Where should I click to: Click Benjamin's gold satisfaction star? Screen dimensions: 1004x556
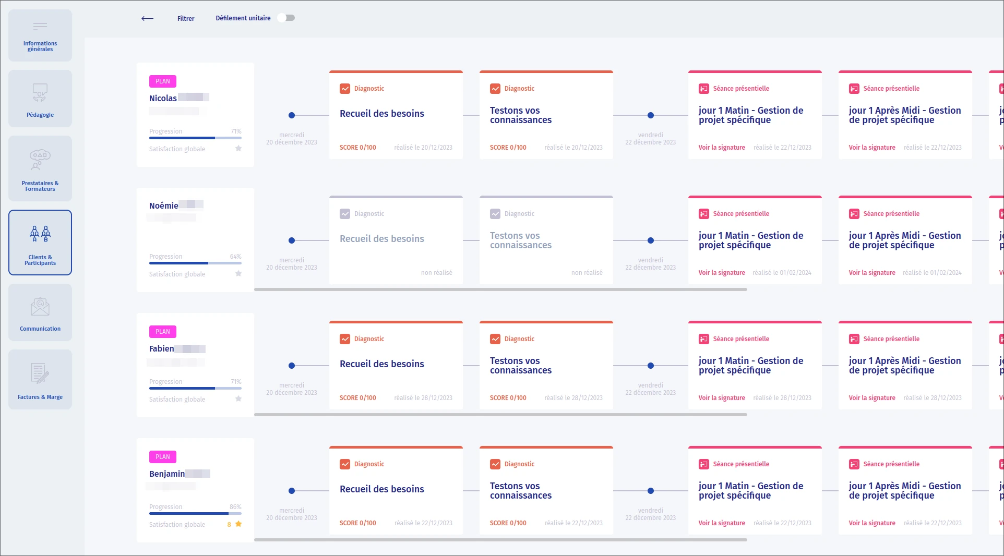238,524
